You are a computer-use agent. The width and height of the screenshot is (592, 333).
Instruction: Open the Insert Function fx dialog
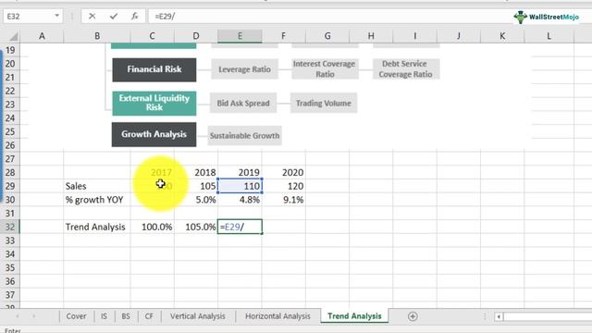134,17
